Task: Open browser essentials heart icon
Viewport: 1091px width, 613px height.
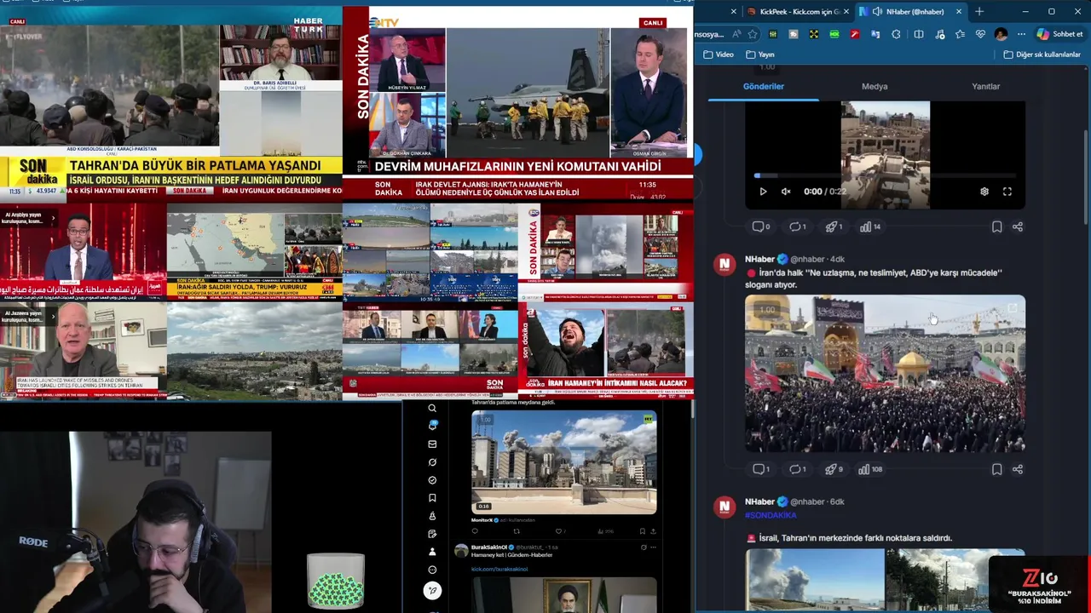Action: coord(980,34)
